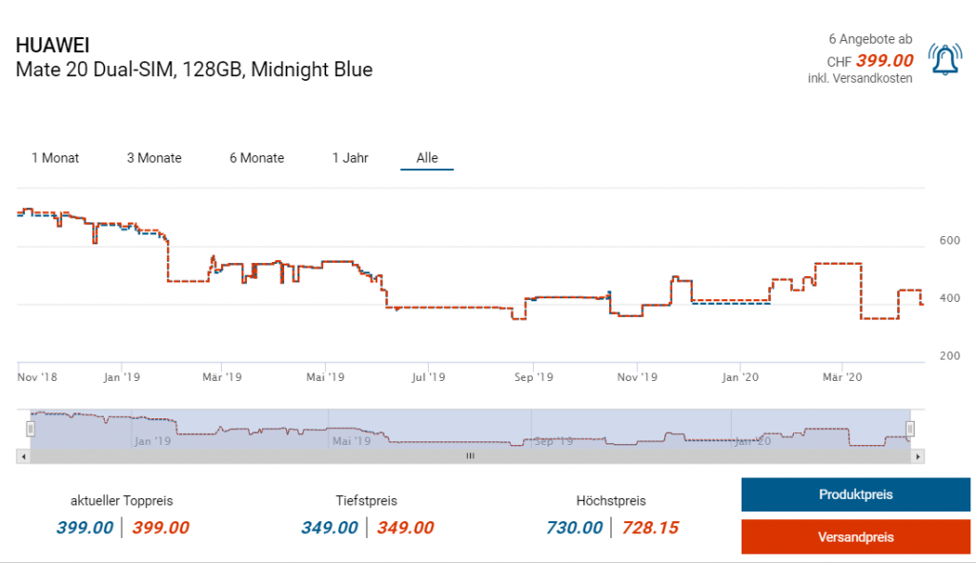Click the navigator scrollbar right arrow

[918, 457]
